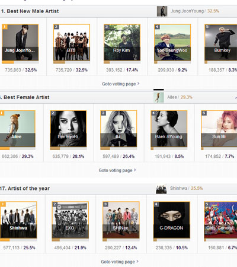
Task: Choose the IU nominee photo
Action: [x=118, y=129]
